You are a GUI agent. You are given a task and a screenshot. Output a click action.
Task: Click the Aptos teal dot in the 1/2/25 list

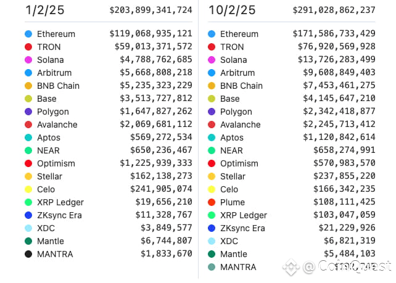(28, 137)
